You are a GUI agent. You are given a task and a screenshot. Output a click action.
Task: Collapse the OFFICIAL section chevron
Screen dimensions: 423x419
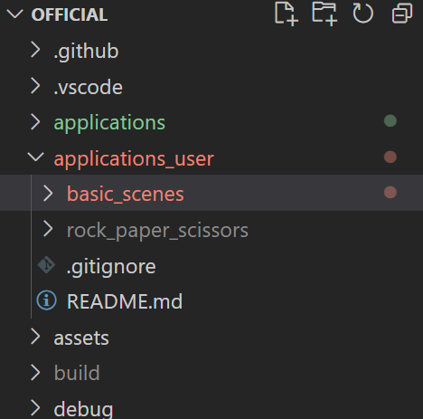pyautogui.click(x=14, y=14)
